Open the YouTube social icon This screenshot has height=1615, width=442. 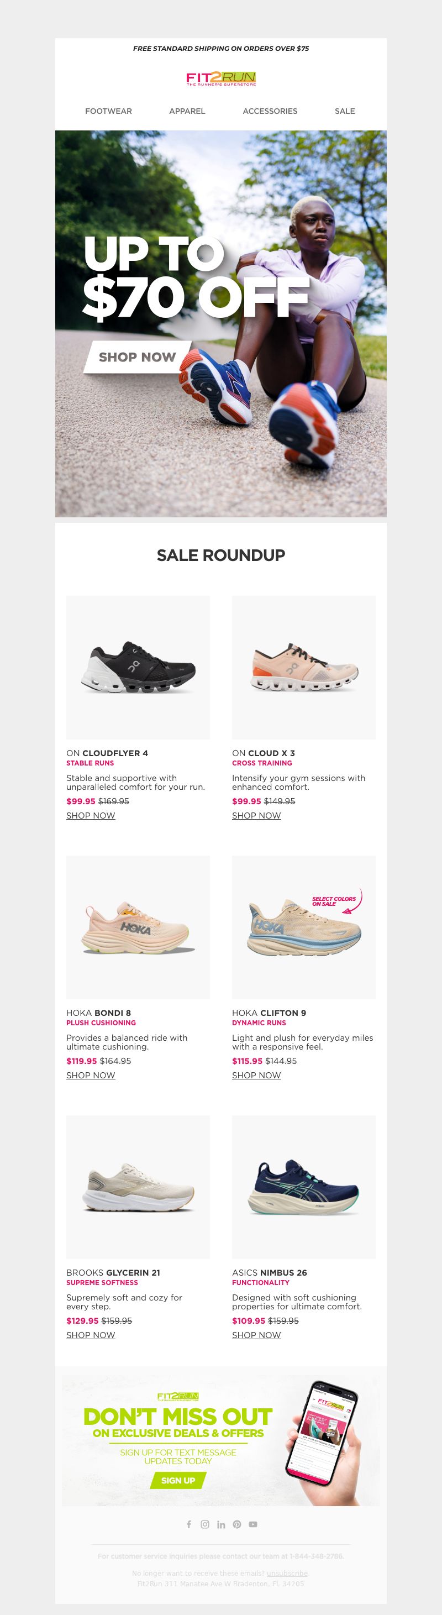[x=253, y=1524]
